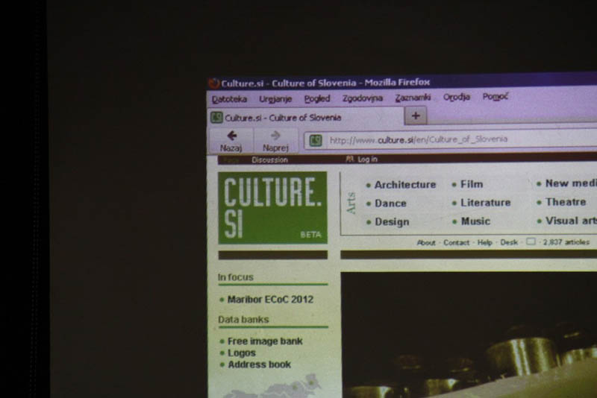Open the Pogled menu
The image size is (597, 398).
(x=316, y=98)
